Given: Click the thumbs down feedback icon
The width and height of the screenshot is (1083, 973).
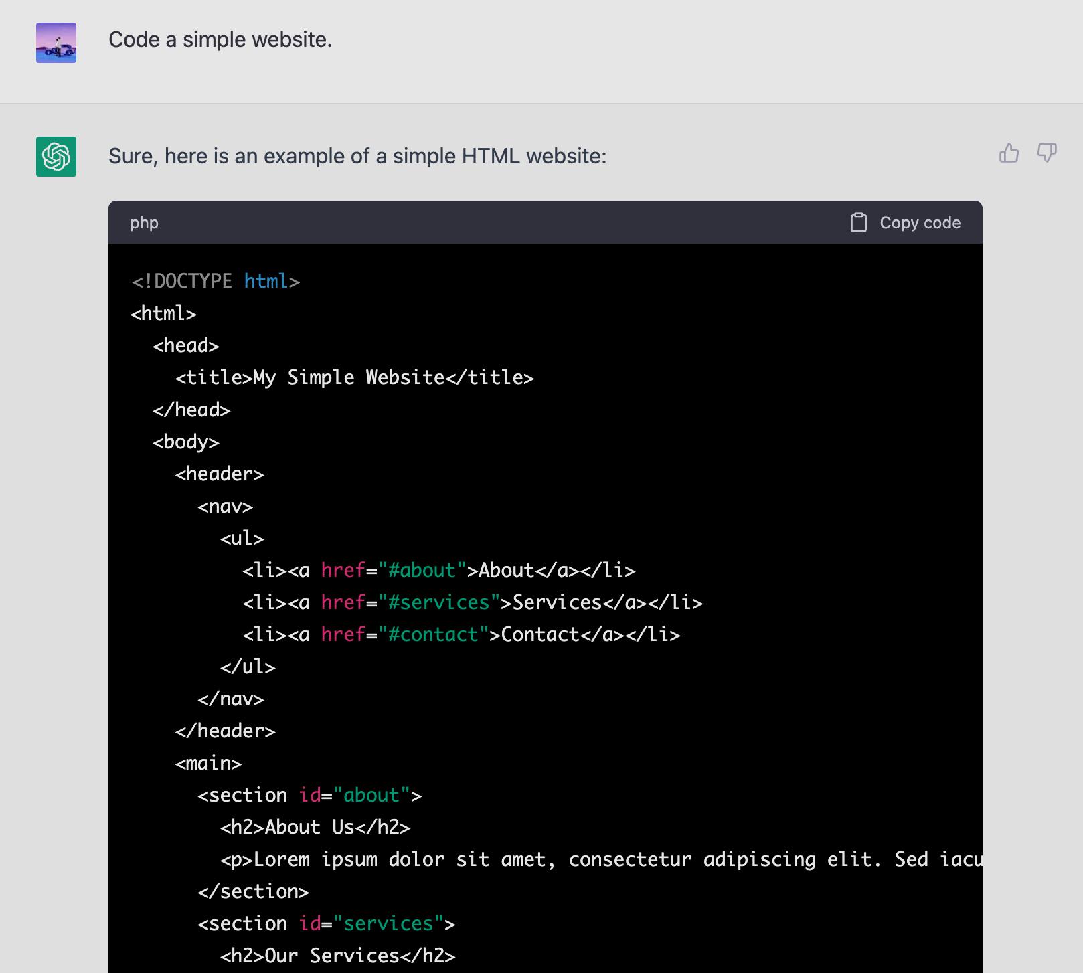Looking at the screenshot, I should pos(1046,153).
